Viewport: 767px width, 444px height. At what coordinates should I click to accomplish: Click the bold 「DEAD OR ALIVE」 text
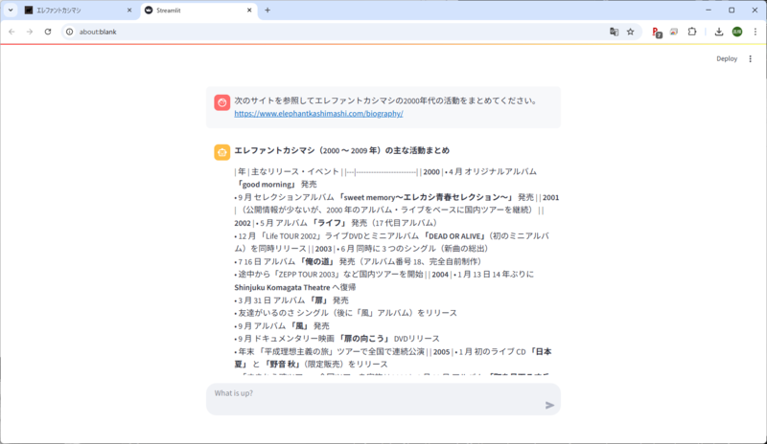click(454, 236)
